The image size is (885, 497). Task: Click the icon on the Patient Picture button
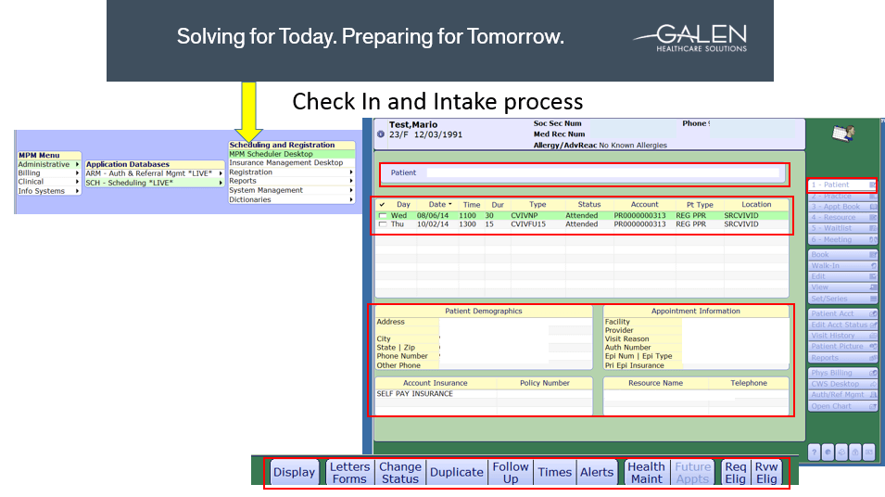(872, 347)
